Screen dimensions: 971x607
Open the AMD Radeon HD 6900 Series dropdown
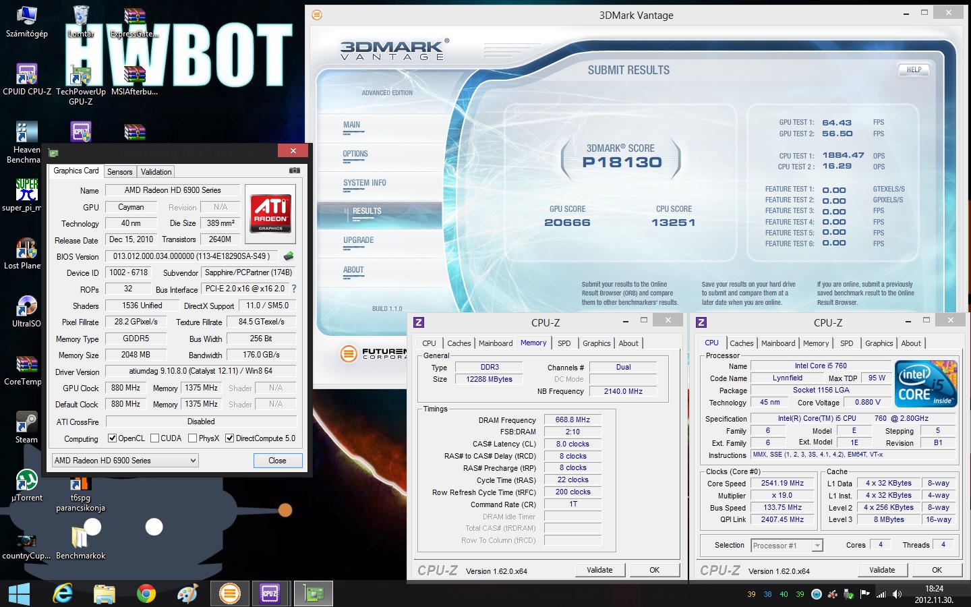[x=125, y=461]
